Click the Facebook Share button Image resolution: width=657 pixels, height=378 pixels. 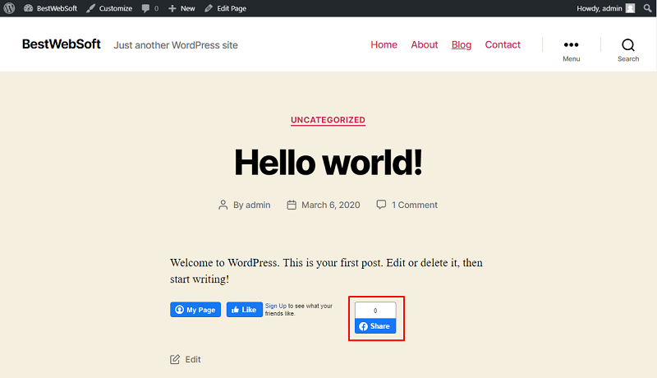tap(375, 326)
